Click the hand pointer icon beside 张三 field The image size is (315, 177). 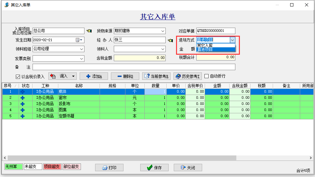pos(171,40)
